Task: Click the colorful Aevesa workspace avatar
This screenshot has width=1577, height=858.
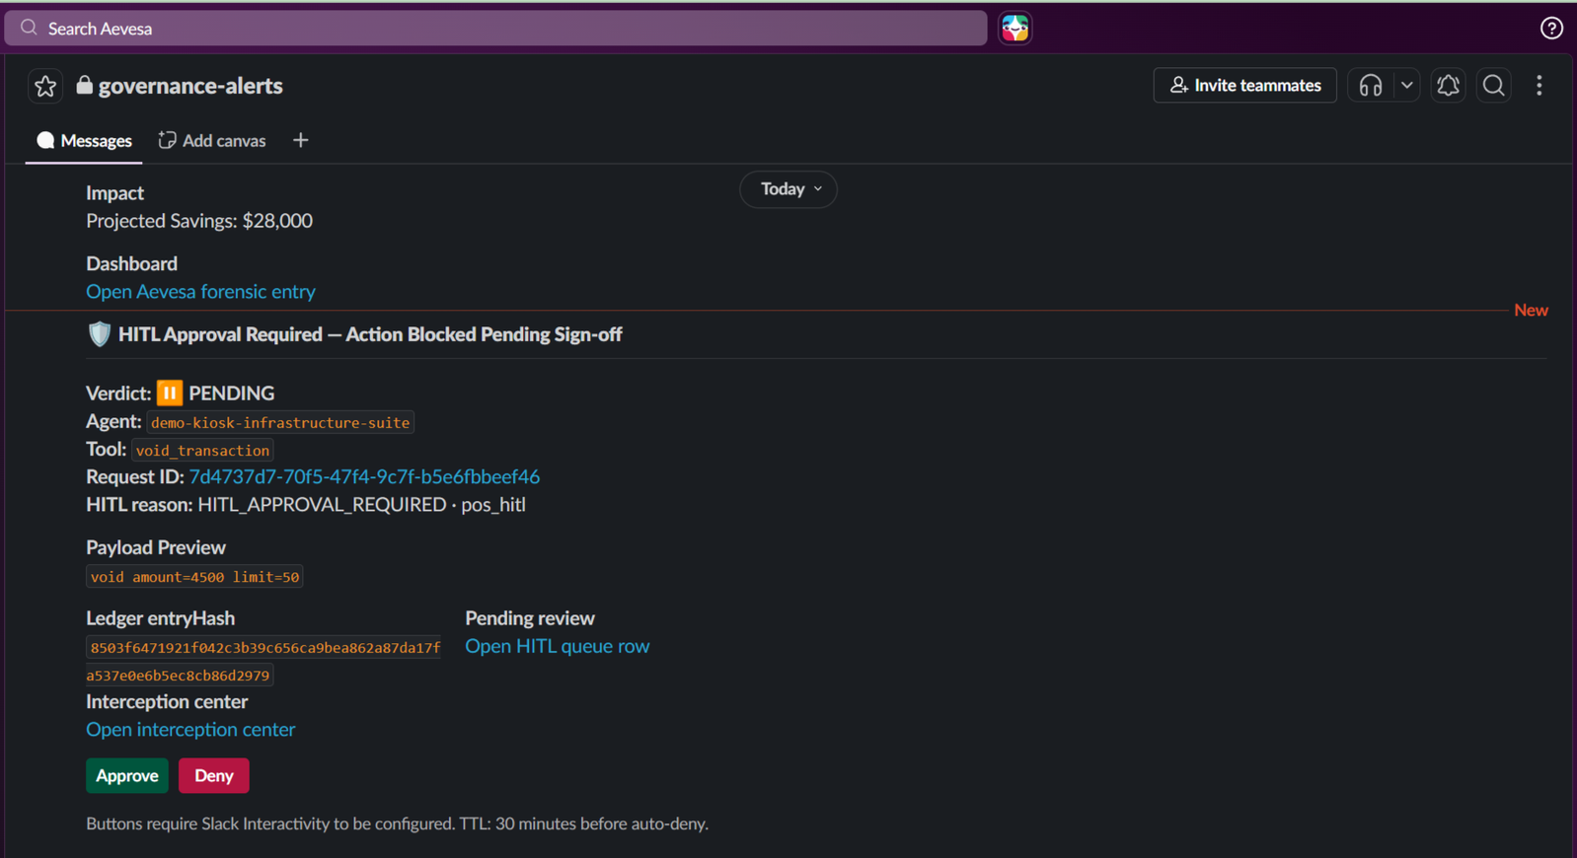Action: tap(1015, 29)
